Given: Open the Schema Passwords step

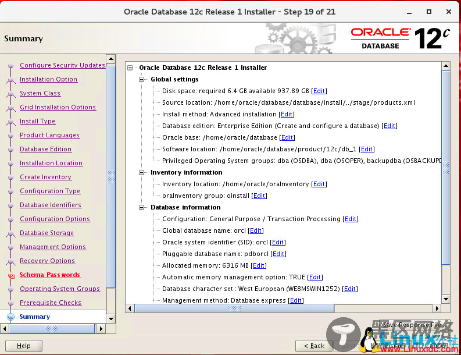Looking at the screenshot, I should (x=49, y=275).
